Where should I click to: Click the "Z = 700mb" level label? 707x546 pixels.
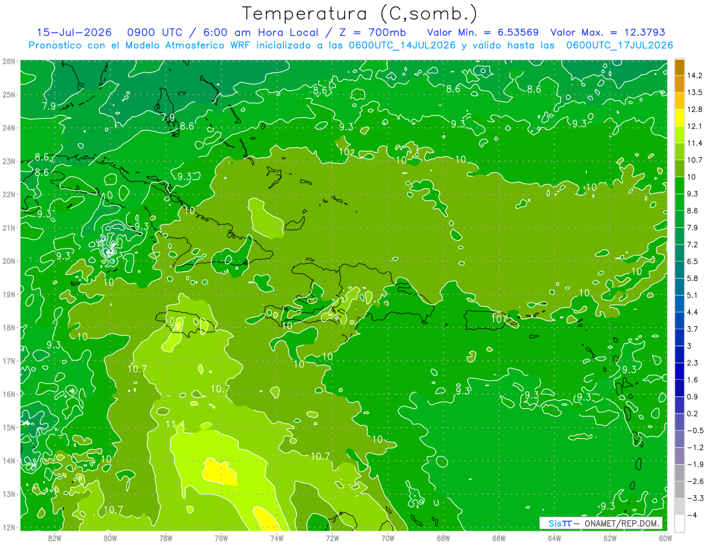pos(370,32)
